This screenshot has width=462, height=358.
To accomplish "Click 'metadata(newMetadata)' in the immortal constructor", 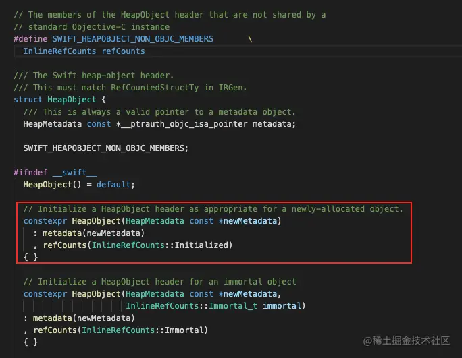I will click(x=84, y=318).
